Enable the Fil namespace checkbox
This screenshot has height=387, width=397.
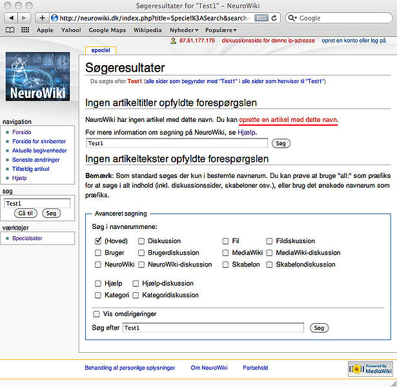(225, 241)
